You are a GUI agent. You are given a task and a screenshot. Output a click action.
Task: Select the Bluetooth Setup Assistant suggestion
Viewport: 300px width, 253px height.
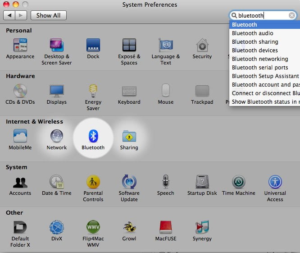click(x=264, y=76)
